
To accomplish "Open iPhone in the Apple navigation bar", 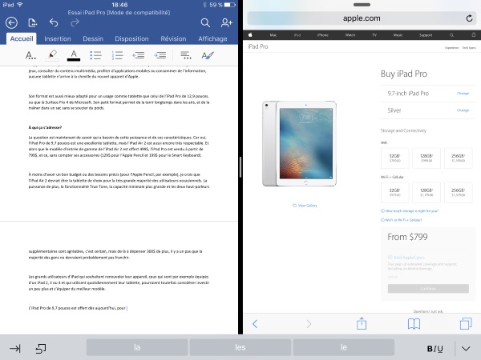I will coord(323,35).
